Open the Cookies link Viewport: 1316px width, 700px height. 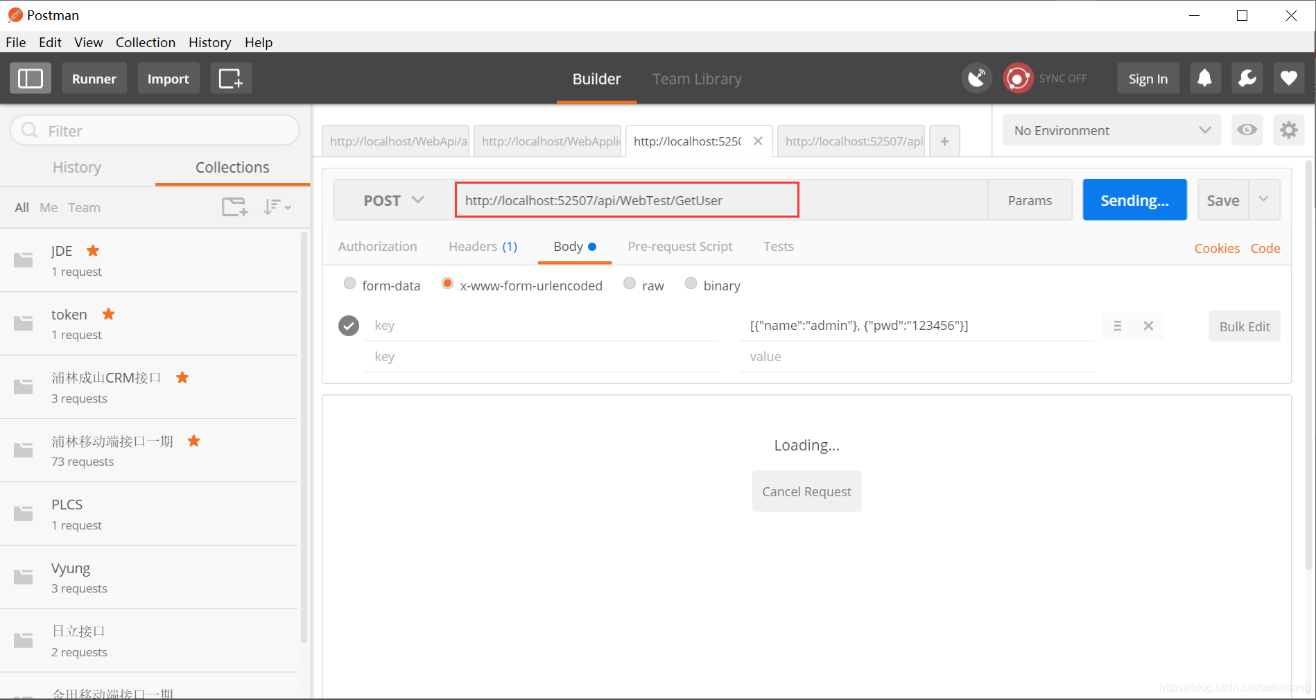[x=1217, y=248]
